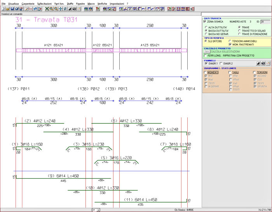Image resolution: width=272 pixels, height=212 pixels.
Task: Click the camera snapshot icon in toolbar
Action: pyautogui.click(x=74, y=9)
